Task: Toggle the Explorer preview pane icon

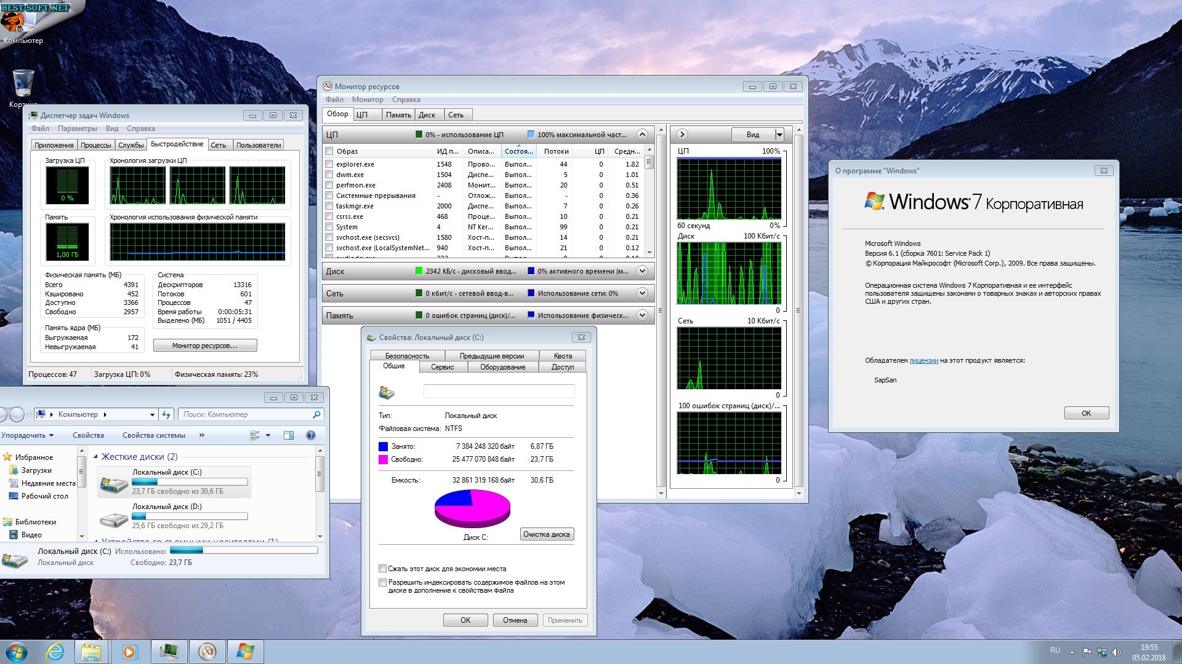Action: tap(289, 435)
